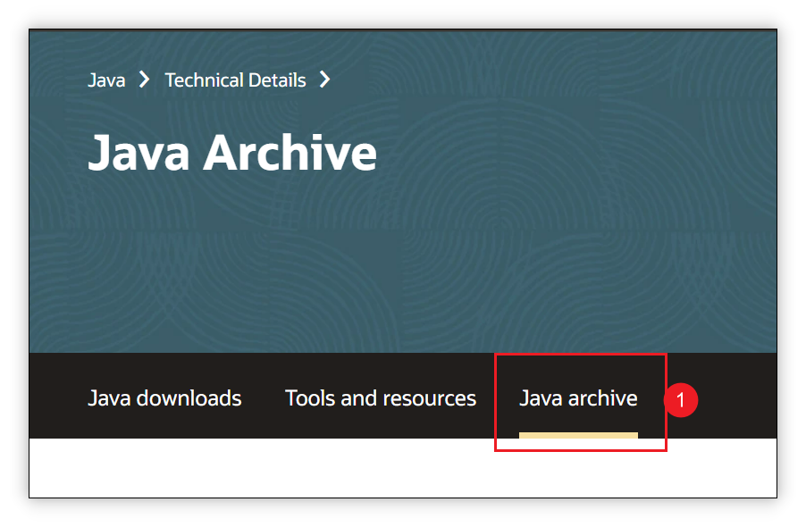The width and height of the screenshot is (806, 527).
Task: Switch to the Java downloads tab
Action: [164, 398]
